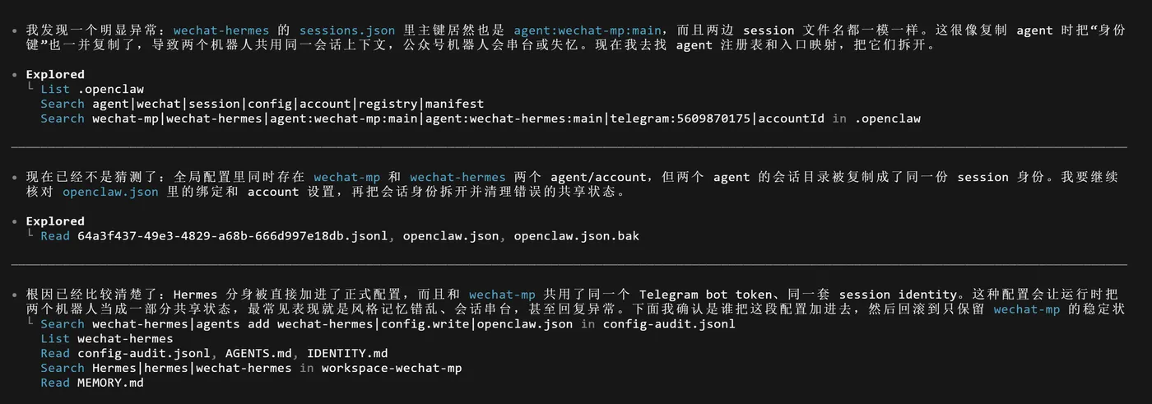Click the Explored heading above List .openclaw

[55, 74]
